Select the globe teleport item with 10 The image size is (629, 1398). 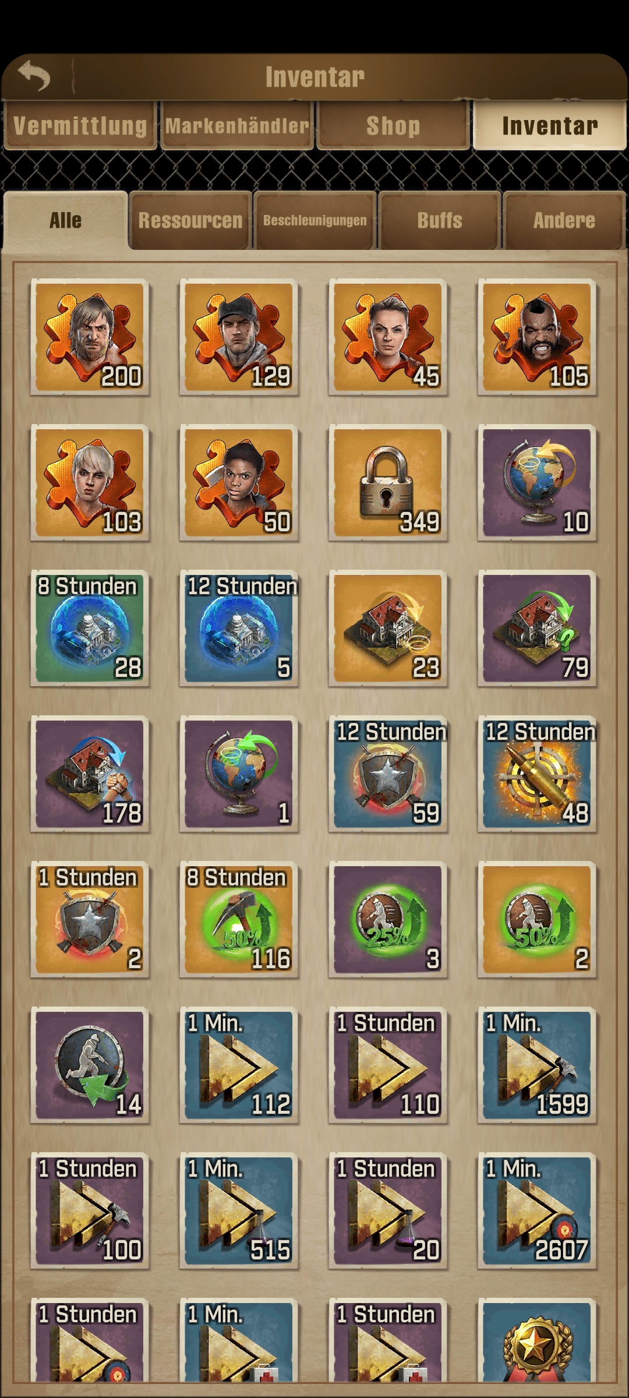pyautogui.click(x=537, y=483)
